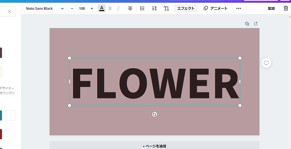Click the ページを追加 add page button
Image resolution: width=291 pixels, height=149 pixels.
pyautogui.click(x=154, y=146)
